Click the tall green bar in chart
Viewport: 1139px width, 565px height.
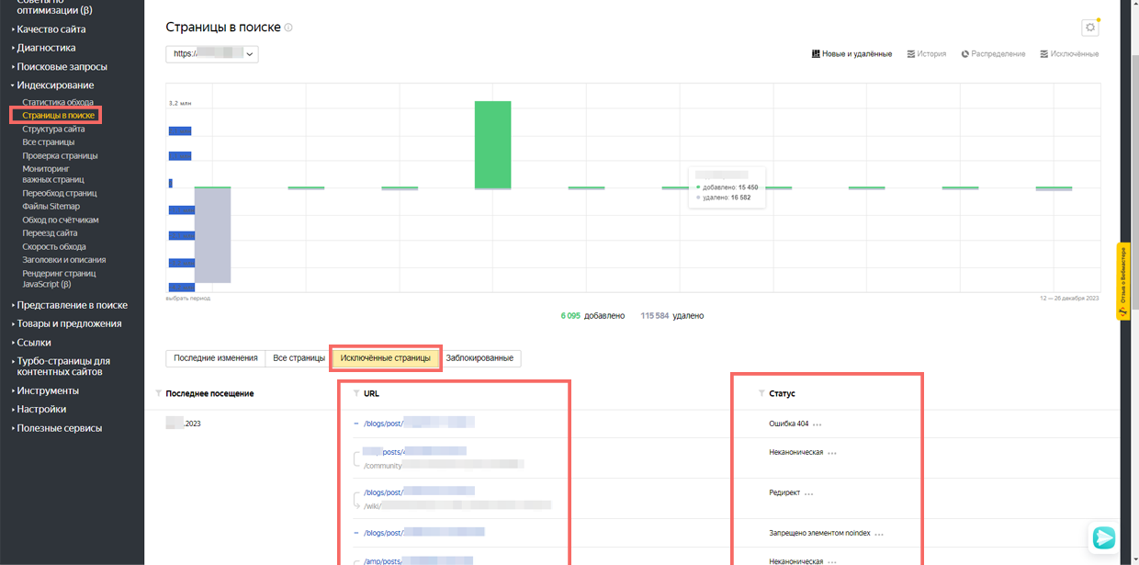click(x=492, y=144)
